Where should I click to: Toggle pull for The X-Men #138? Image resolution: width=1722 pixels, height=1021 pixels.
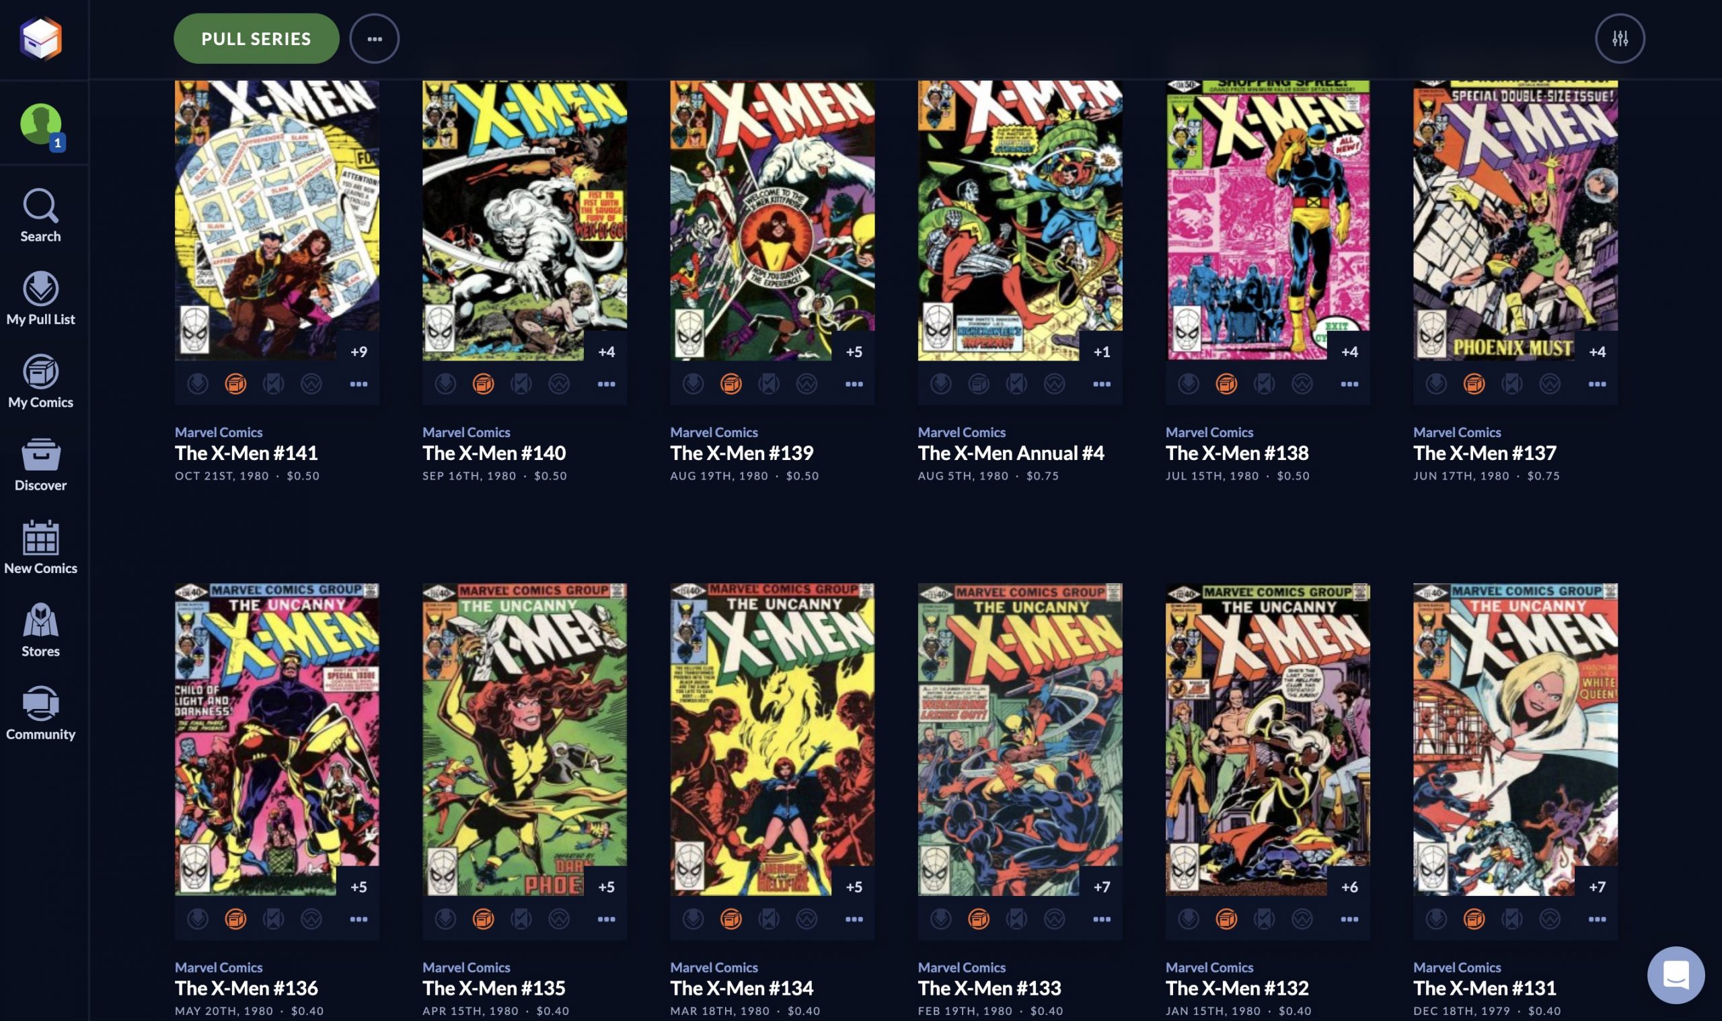coord(1188,384)
